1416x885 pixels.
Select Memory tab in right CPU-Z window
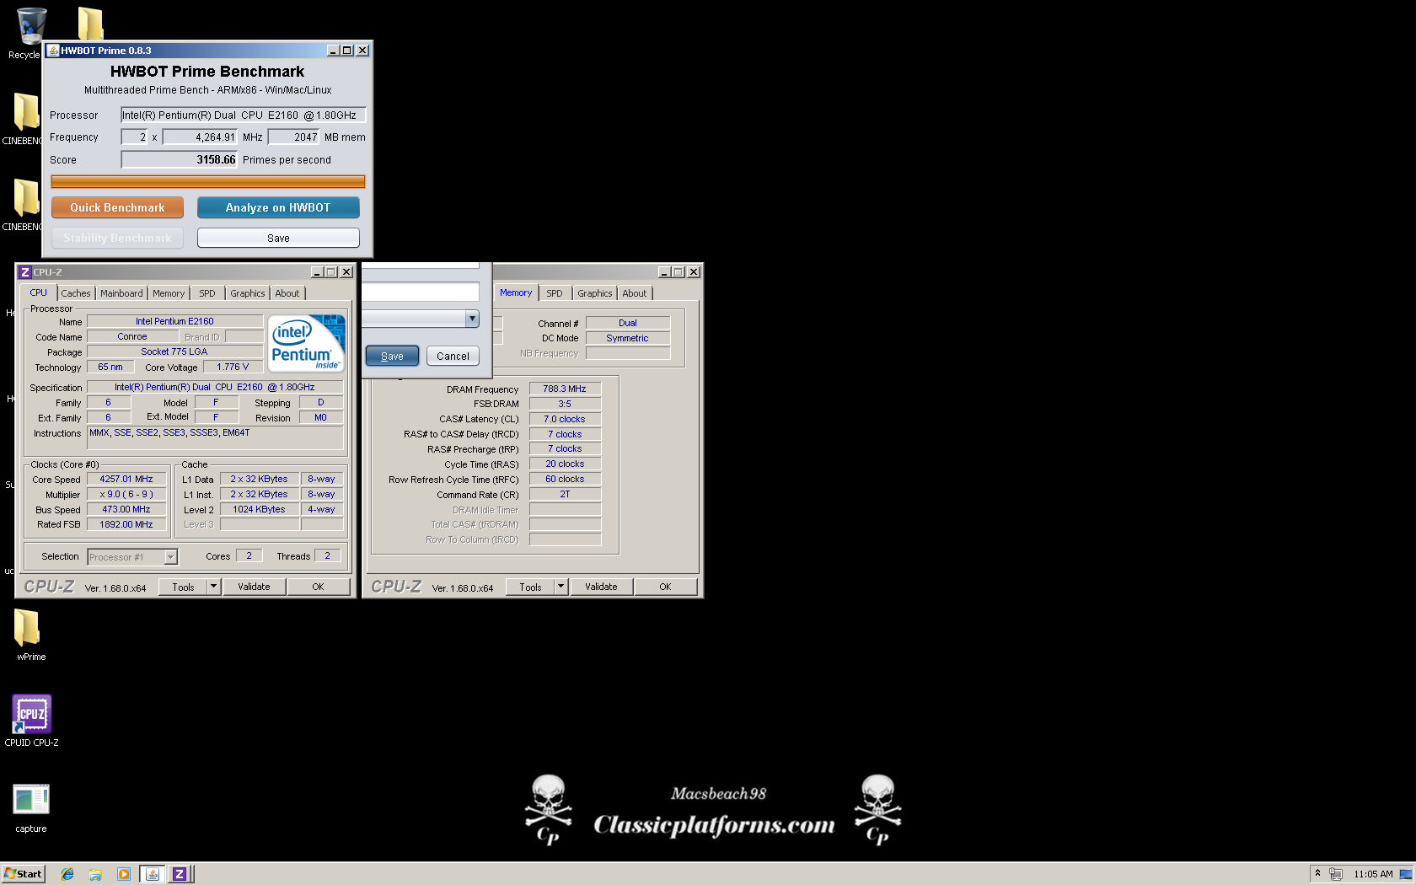516,292
